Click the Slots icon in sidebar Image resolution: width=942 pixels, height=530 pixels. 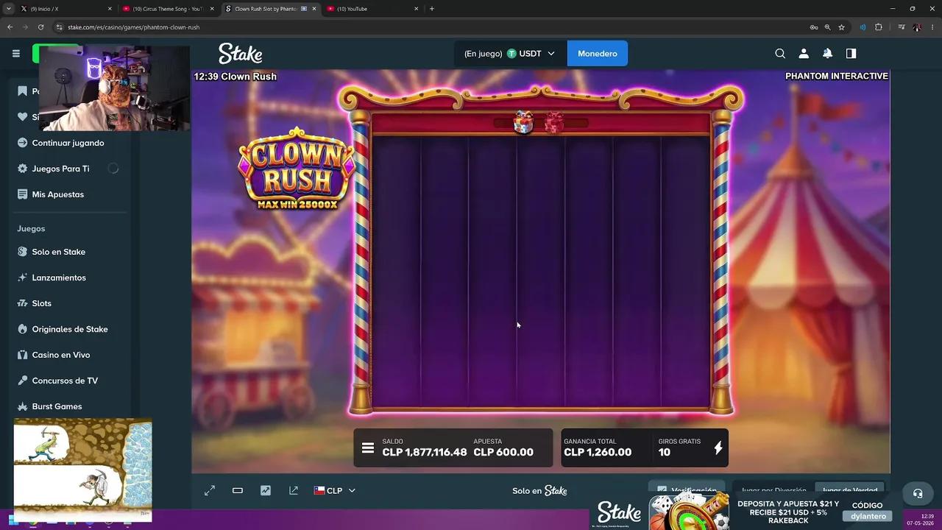pos(23,303)
